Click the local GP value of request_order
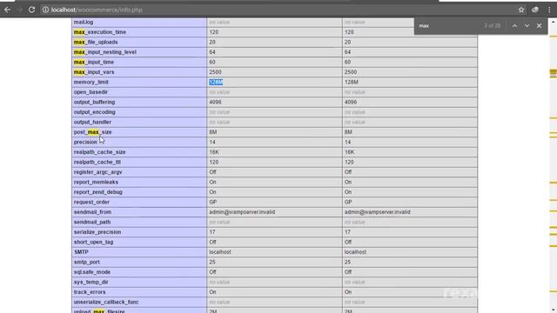557x313 pixels. 212,202
